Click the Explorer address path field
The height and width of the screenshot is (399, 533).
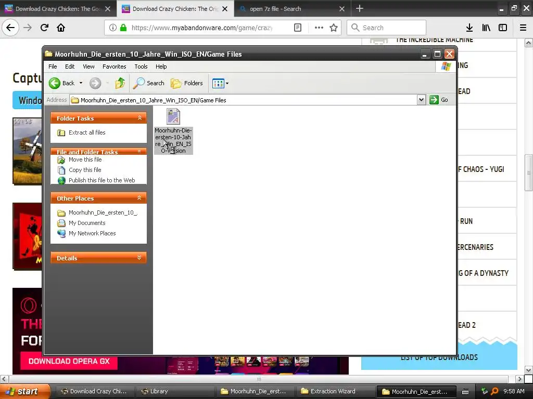pos(244,100)
